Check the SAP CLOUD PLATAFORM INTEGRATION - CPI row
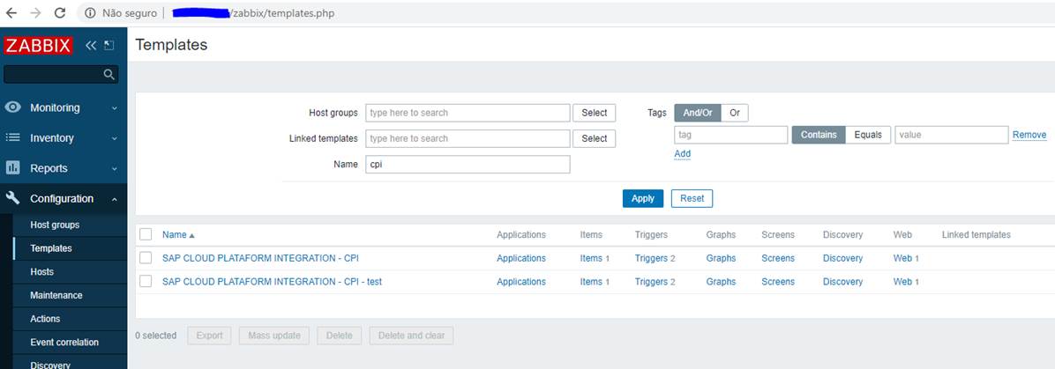The width and height of the screenshot is (1055, 369). 146,258
